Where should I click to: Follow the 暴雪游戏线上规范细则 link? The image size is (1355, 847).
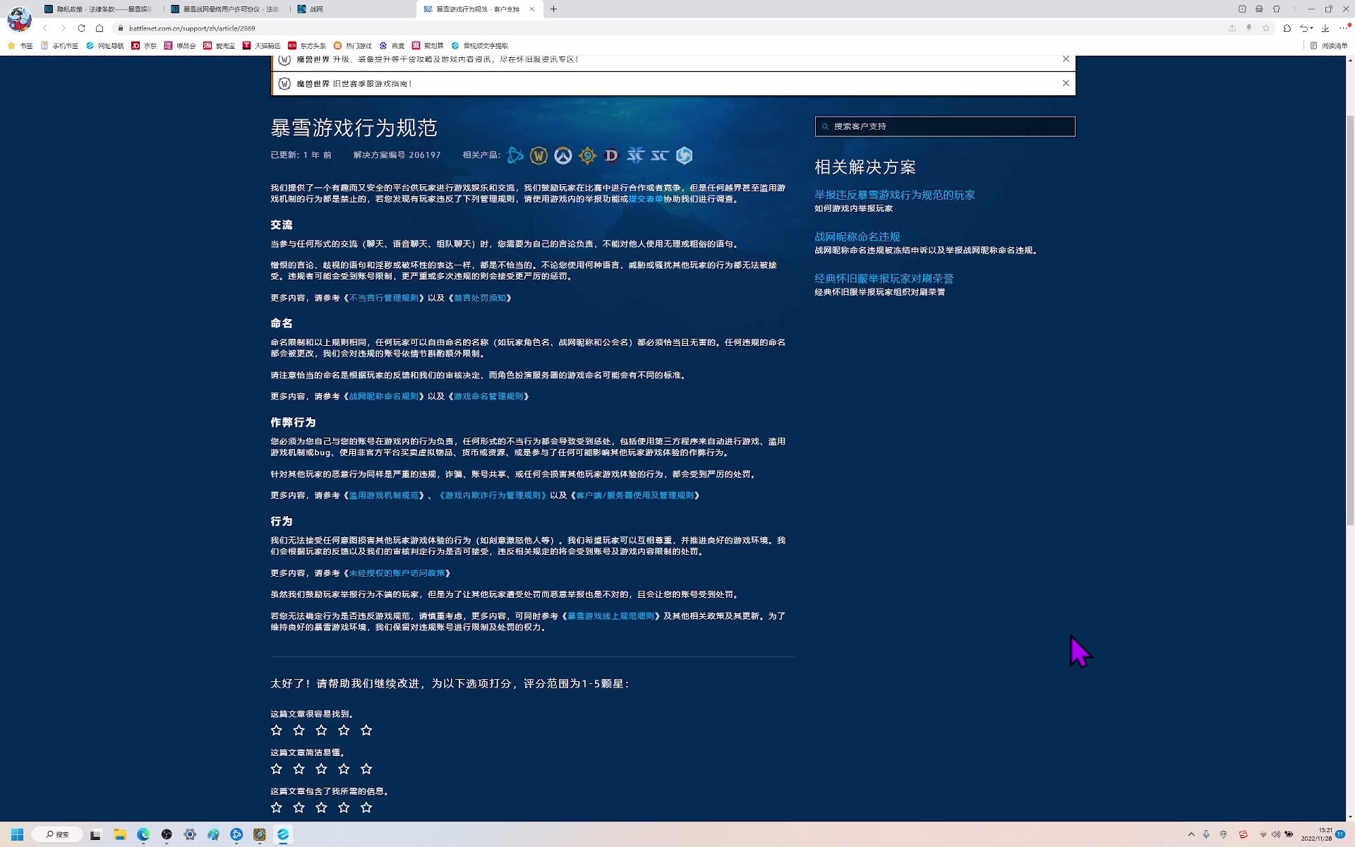[611, 616]
